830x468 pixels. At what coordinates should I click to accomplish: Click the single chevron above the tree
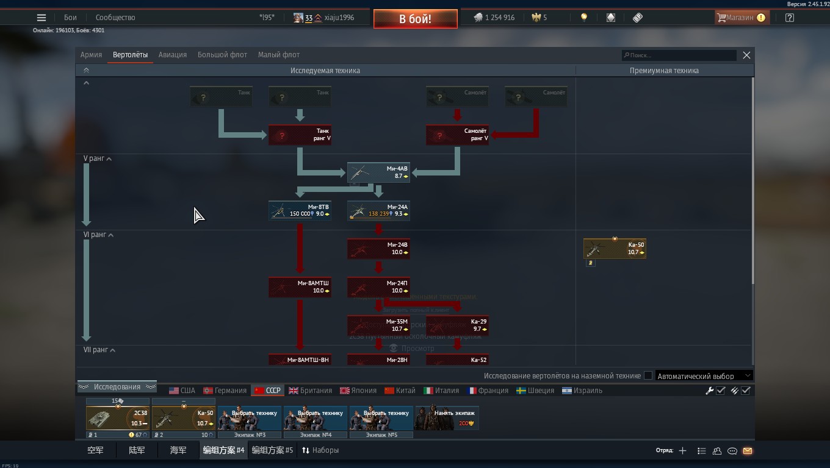click(86, 83)
